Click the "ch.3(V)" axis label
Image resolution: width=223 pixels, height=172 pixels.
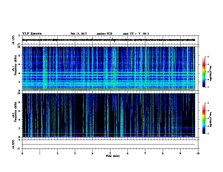point(14,144)
